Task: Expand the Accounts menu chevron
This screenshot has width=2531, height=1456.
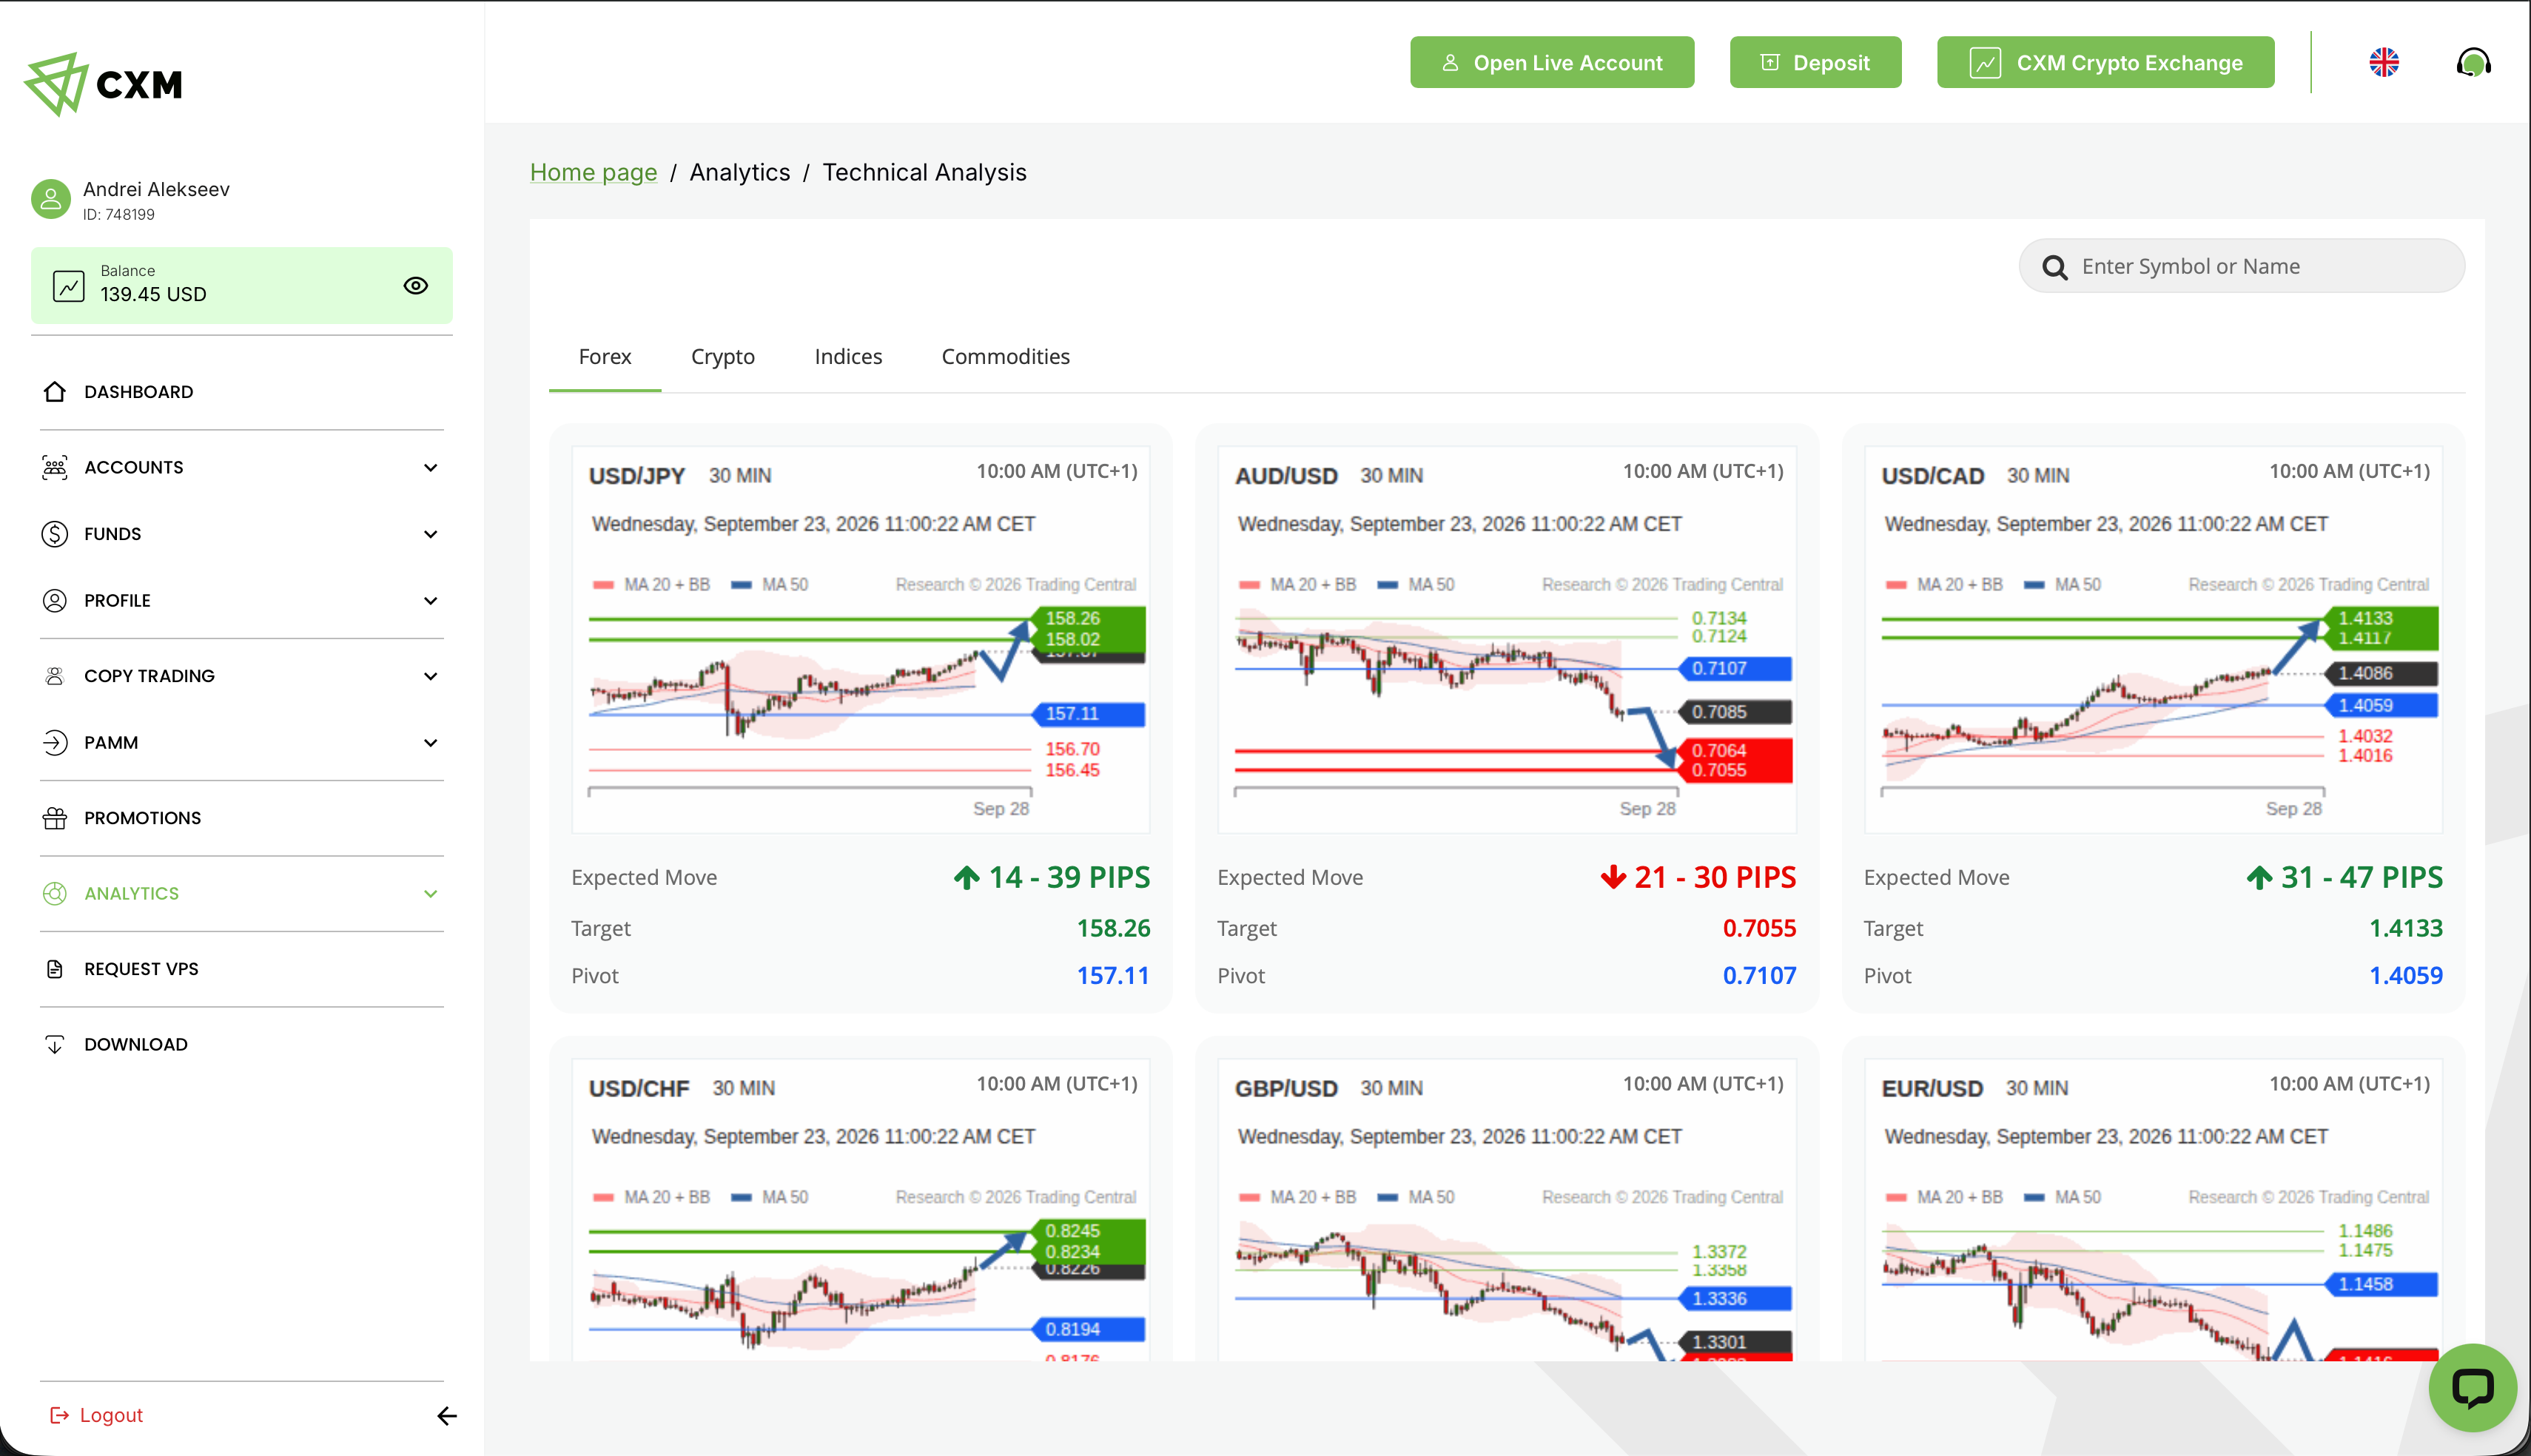Action: pos(431,468)
